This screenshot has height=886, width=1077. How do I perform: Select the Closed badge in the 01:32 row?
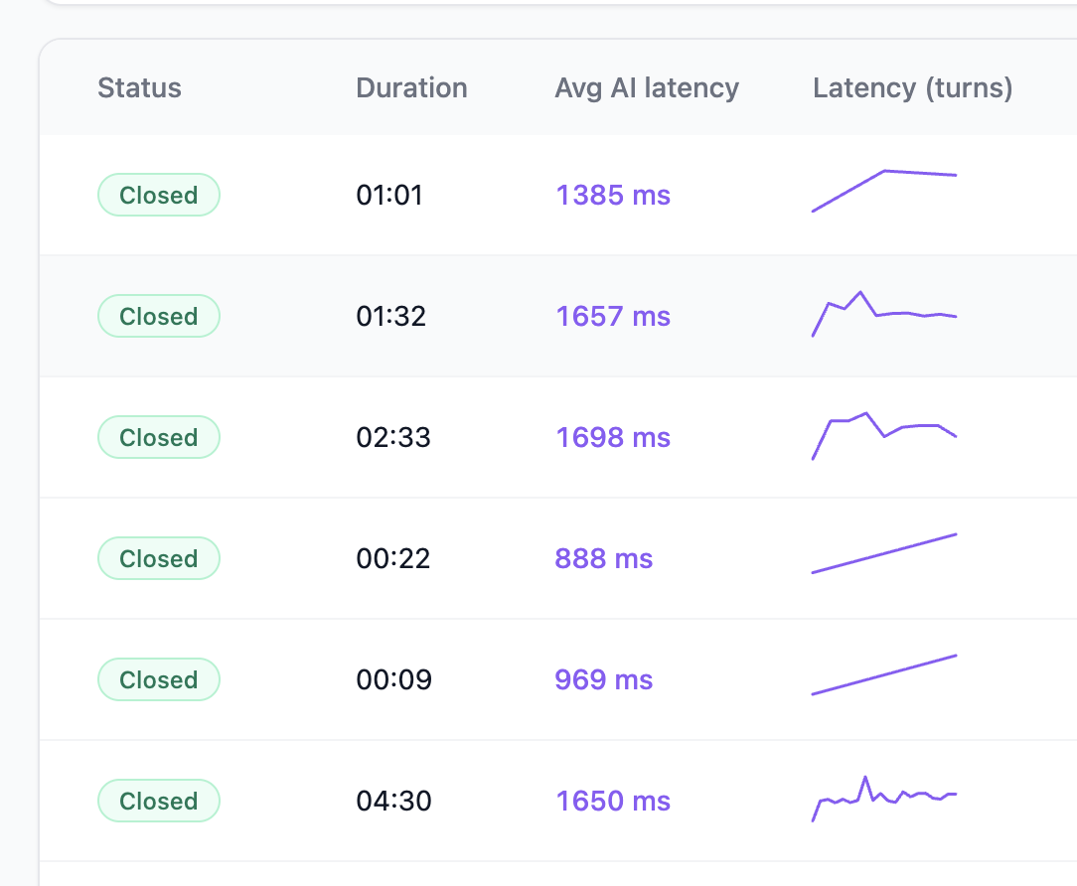[159, 316]
